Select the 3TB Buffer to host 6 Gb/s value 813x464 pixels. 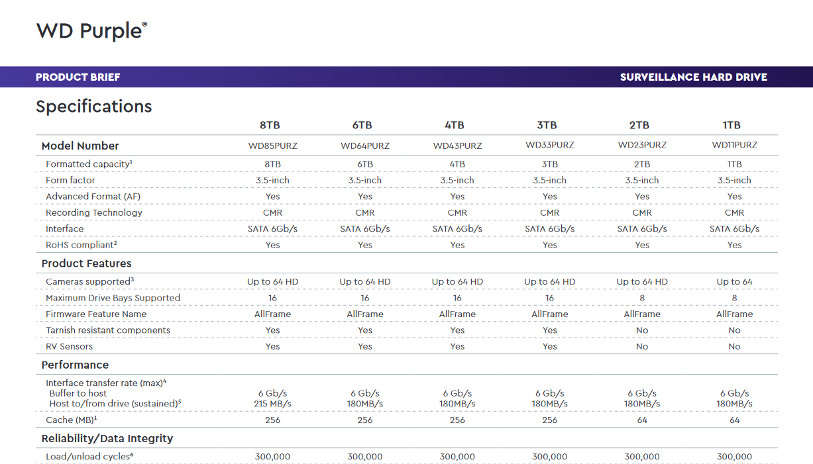pyautogui.click(x=550, y=393)
